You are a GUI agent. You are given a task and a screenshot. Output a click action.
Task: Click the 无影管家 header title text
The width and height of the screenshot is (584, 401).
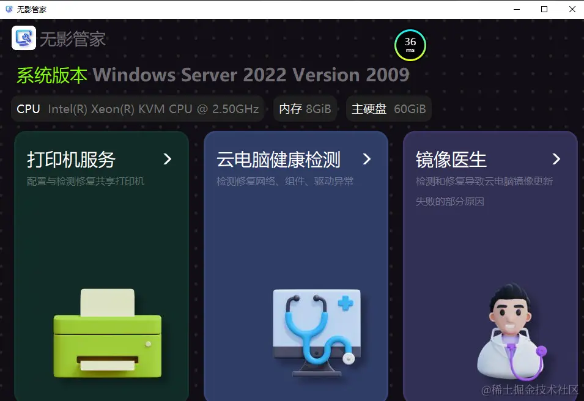click(x=73, y=39)
